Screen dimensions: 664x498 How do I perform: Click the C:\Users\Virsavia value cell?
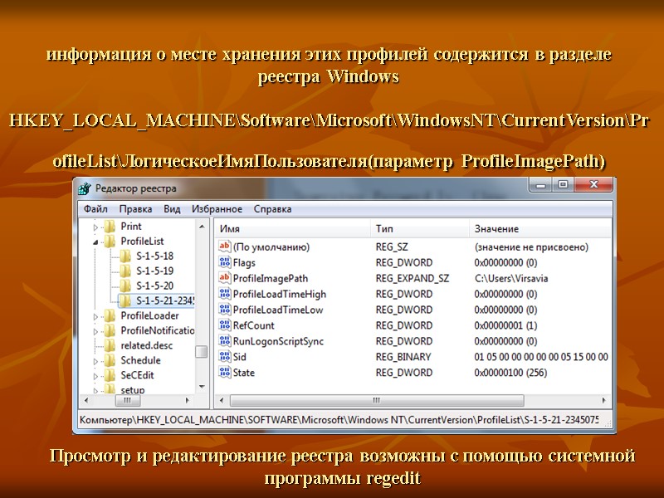(511, 278)
